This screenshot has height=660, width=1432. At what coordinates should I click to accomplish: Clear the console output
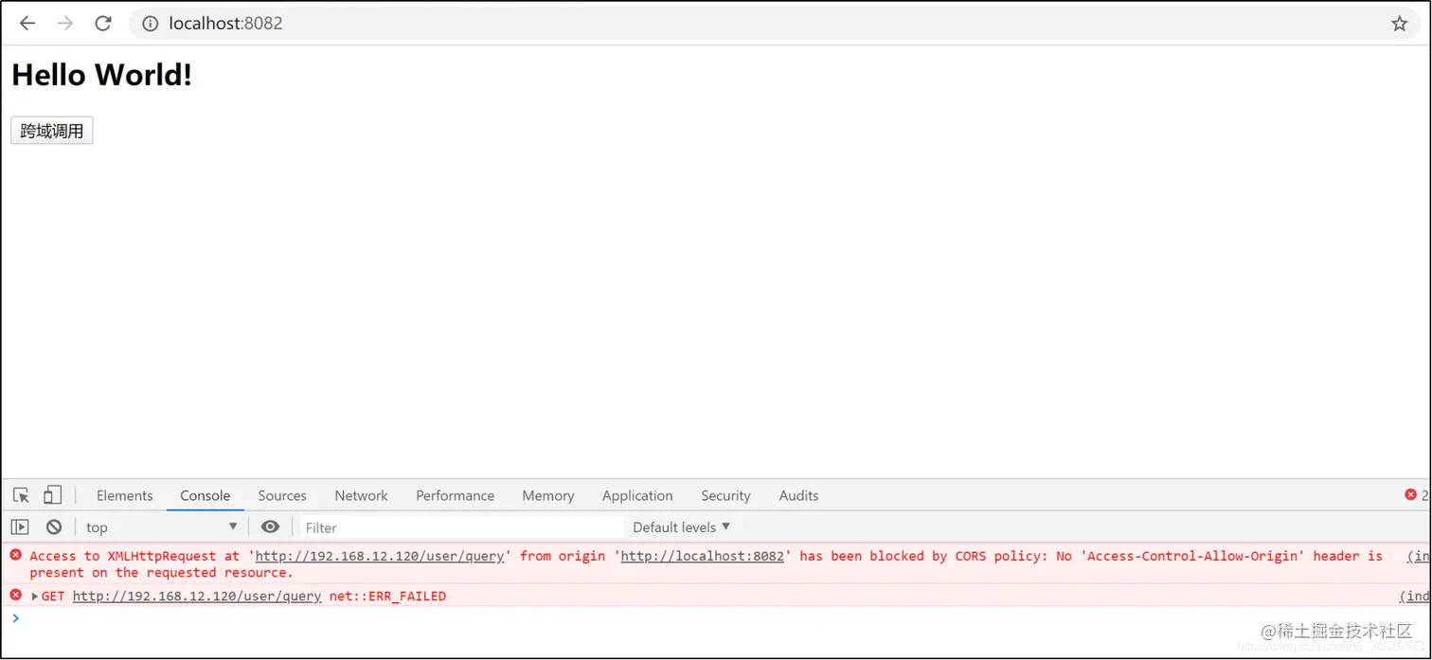pos(54,527)
